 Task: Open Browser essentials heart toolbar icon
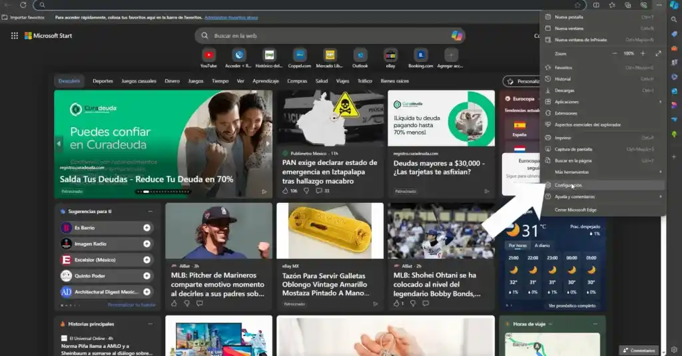point(644,5)
